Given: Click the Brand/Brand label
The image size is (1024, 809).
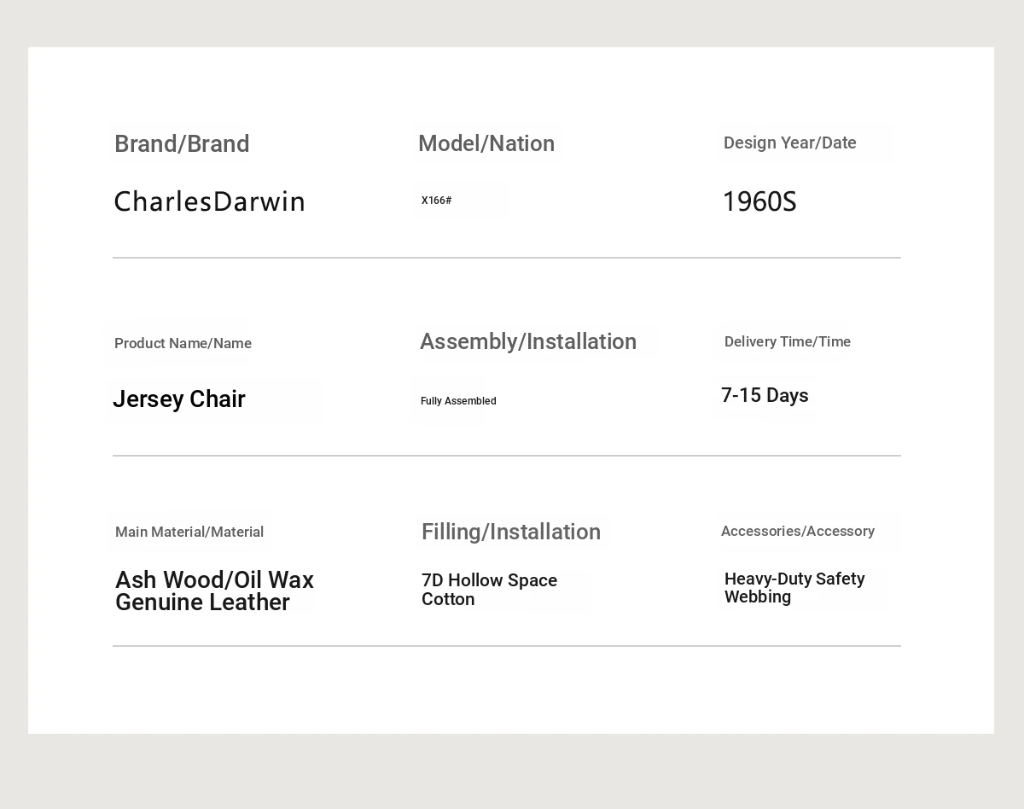Looking at the screenshot, I should click(x=182, y=144).
